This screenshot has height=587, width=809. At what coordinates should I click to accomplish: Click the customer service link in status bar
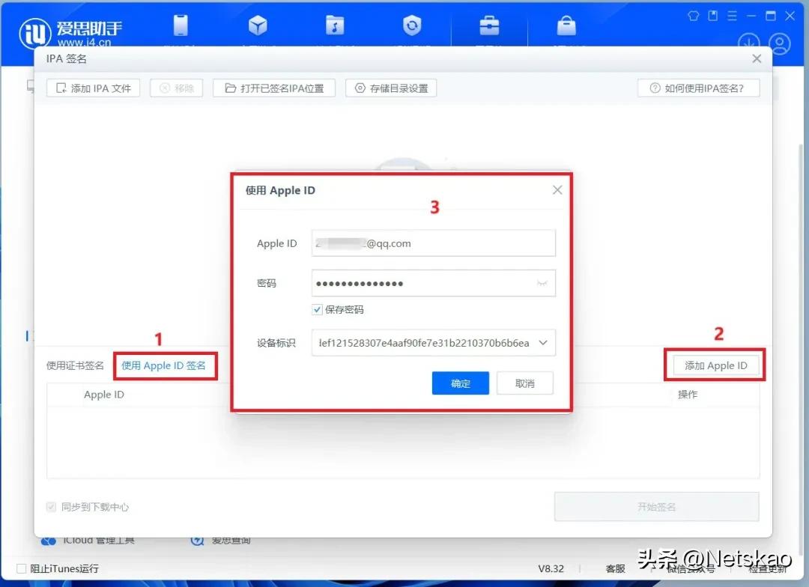615,568
